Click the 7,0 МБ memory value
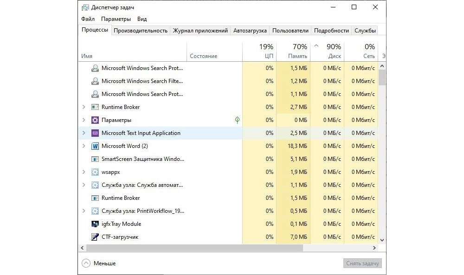The width and height of the screenshot is (464, 275). click(298, 237)
